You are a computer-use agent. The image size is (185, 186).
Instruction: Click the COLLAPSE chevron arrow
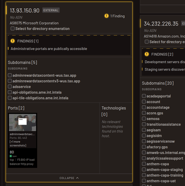click(x=77, y=178)
